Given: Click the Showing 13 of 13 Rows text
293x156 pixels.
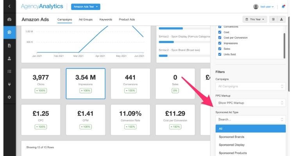Looking at the screenshot, I should click(x=40, y=147).
